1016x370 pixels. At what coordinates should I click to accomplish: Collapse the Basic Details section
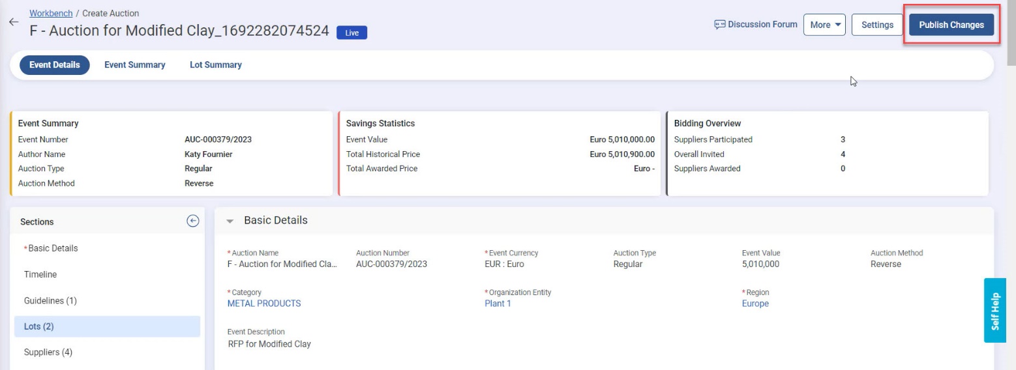(230, 221)
